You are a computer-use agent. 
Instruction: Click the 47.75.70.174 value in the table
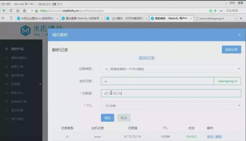coord(132,136)
